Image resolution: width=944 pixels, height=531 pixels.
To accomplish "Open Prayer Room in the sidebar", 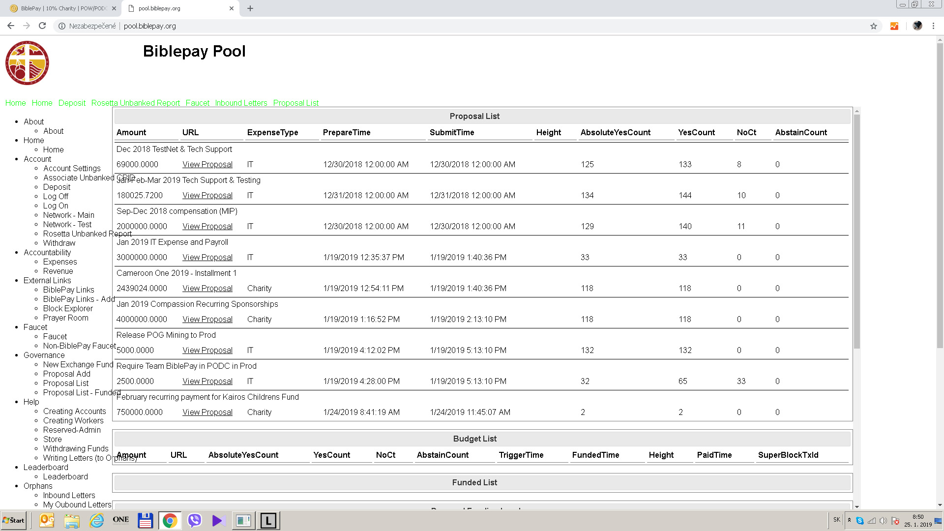I will pos(66,318).
